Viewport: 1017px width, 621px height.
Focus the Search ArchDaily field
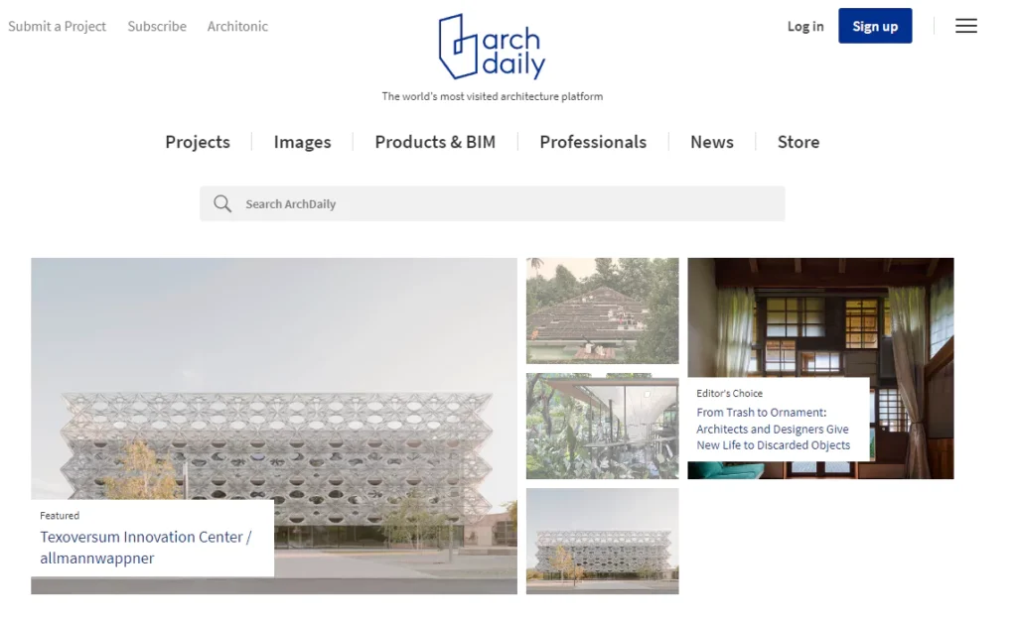coord(492,204)
